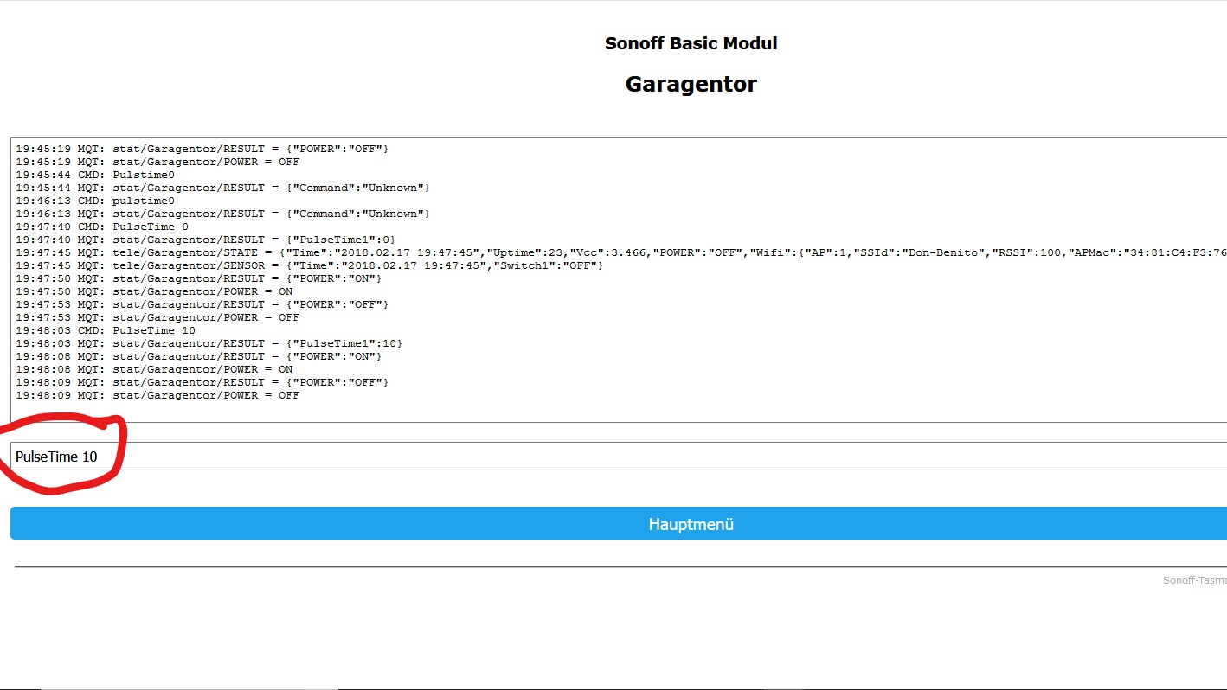The width and height of the screenshot is (1227, 690).
Task: Click last log line at 19:48:09 POWER = OFF
Action: pyautogui.click(x=157, y=395)
